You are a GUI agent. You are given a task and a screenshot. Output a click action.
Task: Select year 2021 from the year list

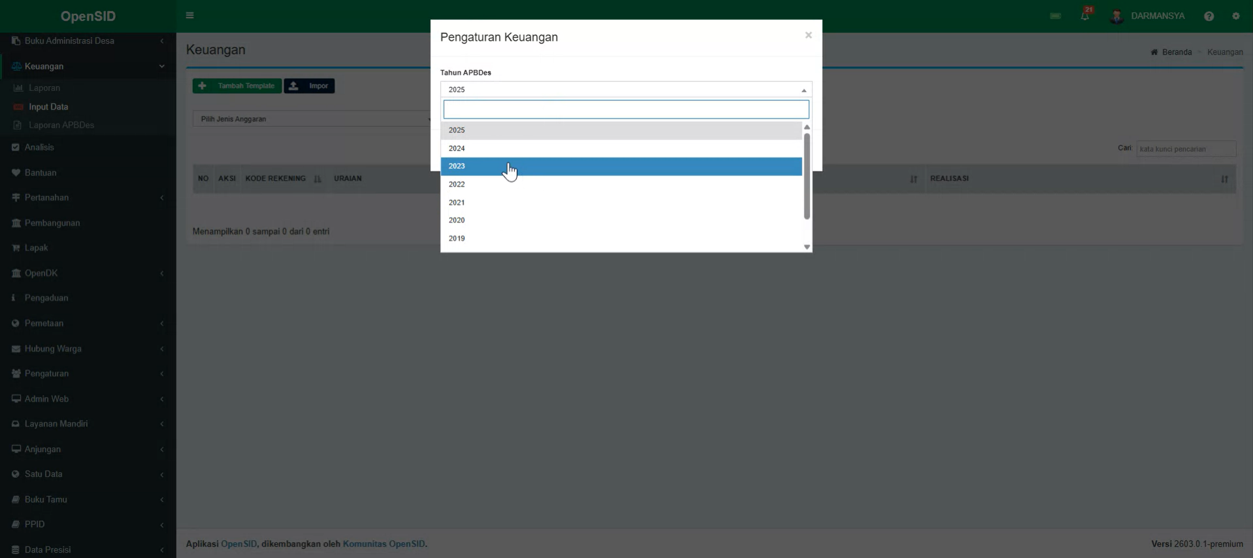(x=456, y=203)
